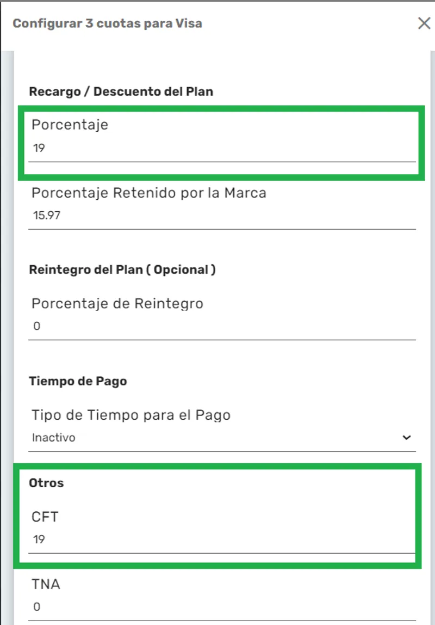Click the Recargo / Descuento del Plan heading

pos(121,91)
